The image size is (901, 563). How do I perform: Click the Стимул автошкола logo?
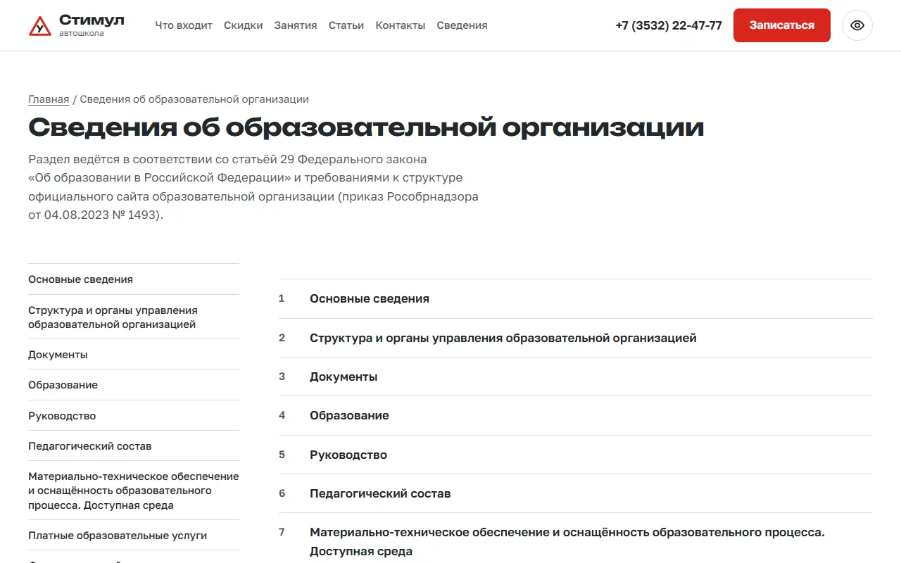click(x=76, y=25)
